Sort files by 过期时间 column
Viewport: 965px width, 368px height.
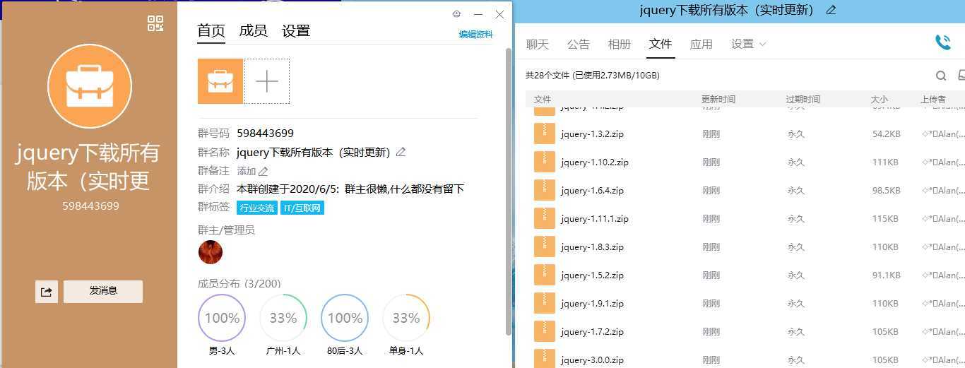pyautogui.click(x=803, y=100)
